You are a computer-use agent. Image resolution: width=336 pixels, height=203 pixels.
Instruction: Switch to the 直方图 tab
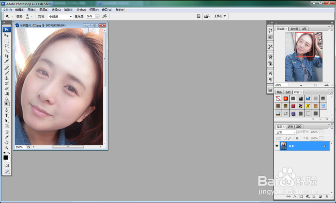(x=294, y=29)
